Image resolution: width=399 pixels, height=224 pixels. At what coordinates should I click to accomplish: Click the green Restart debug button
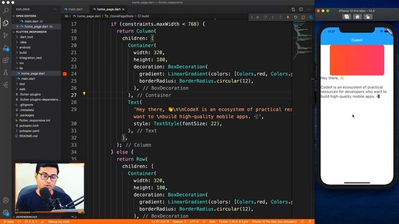[296, 17]
